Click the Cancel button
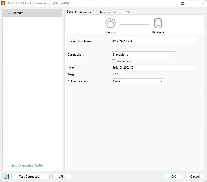The image size is (207, 182). coord(195,177)
